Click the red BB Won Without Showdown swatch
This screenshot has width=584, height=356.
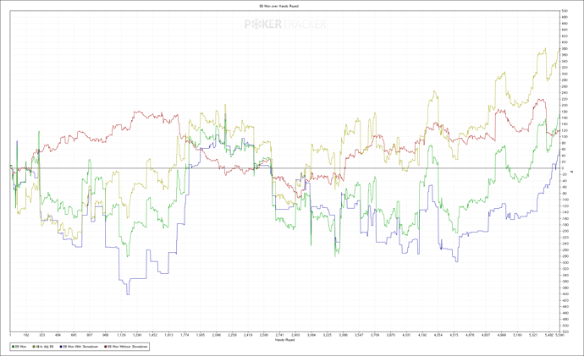pyautogui.click(x=105, y=347)
